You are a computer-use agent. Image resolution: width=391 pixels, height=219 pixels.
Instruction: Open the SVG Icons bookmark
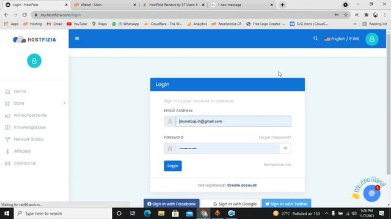point(309,24)
